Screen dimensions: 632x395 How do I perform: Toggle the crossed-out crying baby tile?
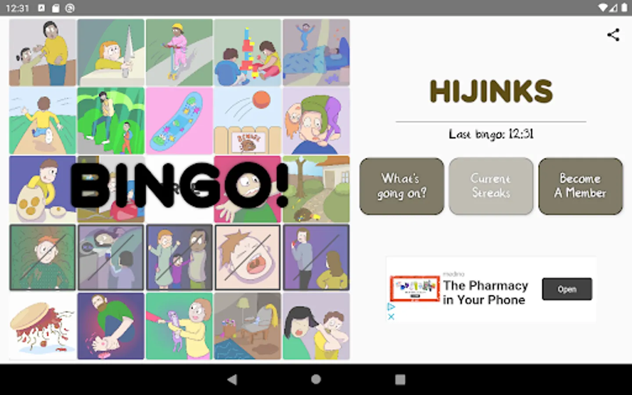[248, 258]
